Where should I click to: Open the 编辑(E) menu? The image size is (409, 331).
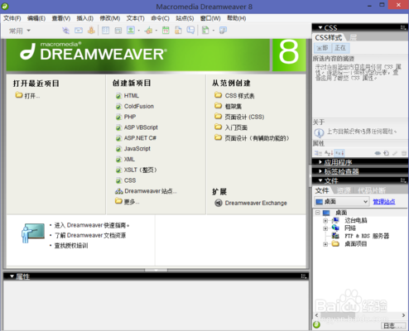36,18
